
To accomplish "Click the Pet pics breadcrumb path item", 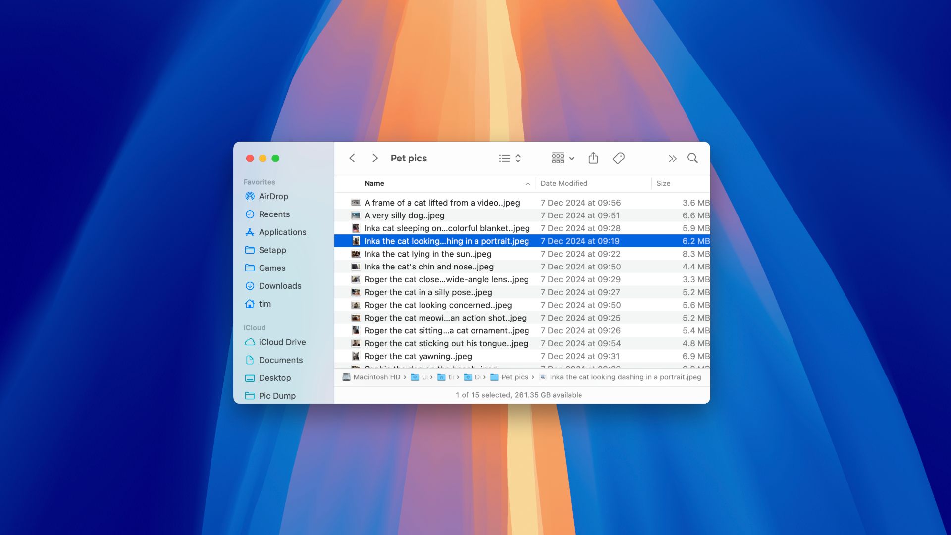I will coord(515,377).
